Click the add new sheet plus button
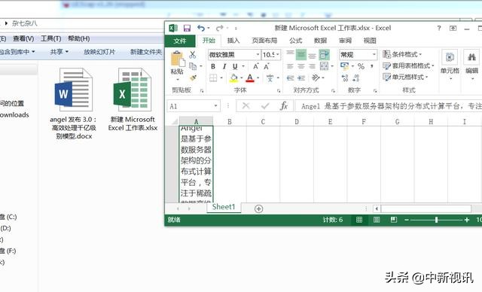The width and height of the screenshot is (482, 292). [x=259, y=208]
